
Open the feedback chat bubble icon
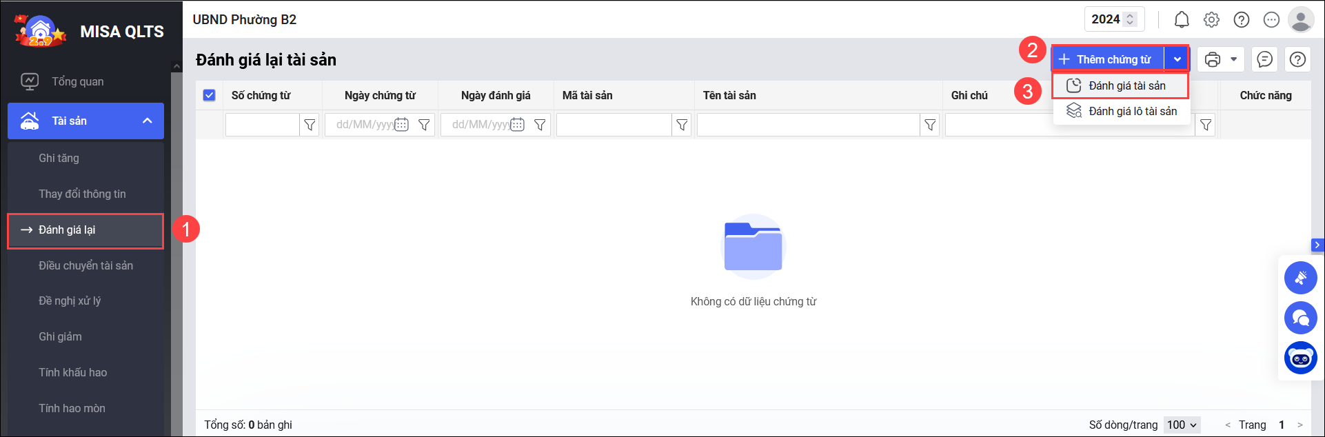[x=1265, y=60]
